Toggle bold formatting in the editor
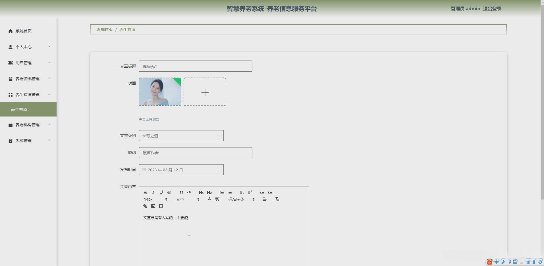The height and width of the screenshot is (266, 544). 145,192
